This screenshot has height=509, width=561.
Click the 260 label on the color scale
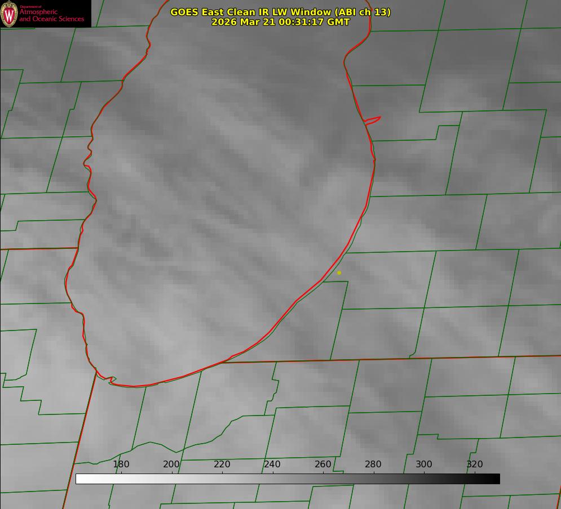coord(323,464)
